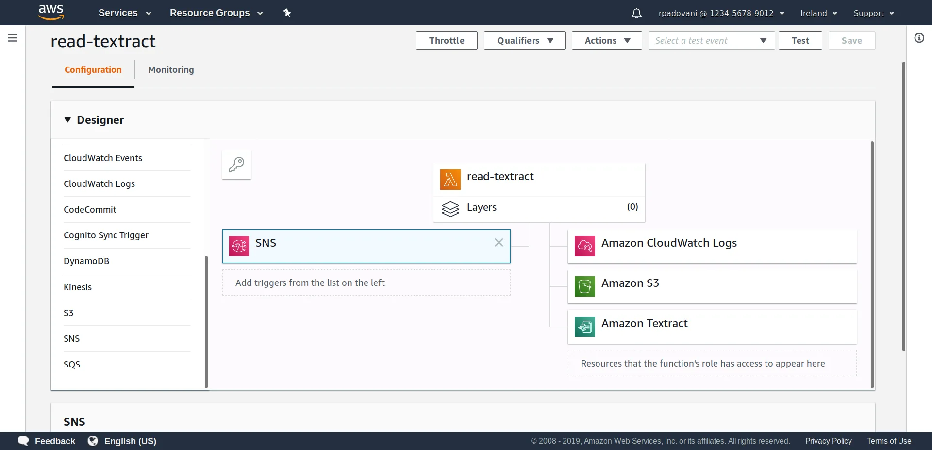This screenshot has width=932, height=450.
Task: Click the key permissions icon
Action: pyautogui.click(x=236, y=165)
